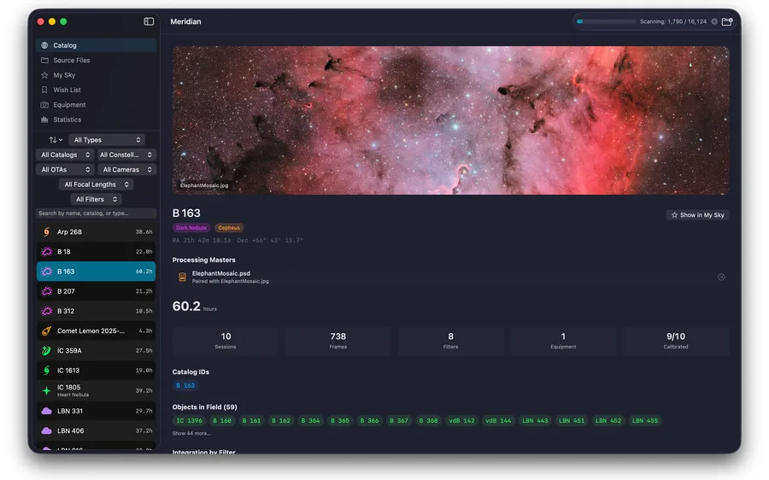Viewport: 769px width, 480px height.
Task: Open the All Filters dropdown
Action: coord(96,199)
